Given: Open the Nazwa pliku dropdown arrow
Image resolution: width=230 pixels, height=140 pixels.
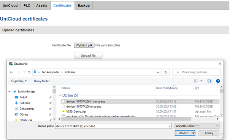Looking at the screenshot, I should tap(170, 126).
